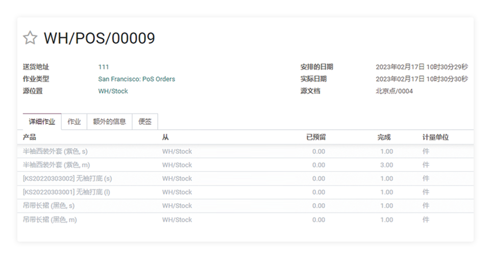
Task: Select row 半袖西装外套 (紫色, s)
Action: point(55,152)
